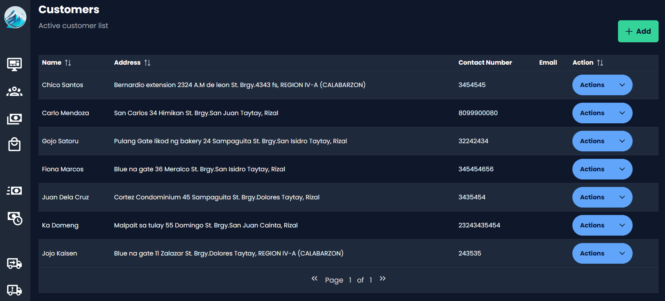
Task: Click contact number 23243435454
Action: [479, 225]
